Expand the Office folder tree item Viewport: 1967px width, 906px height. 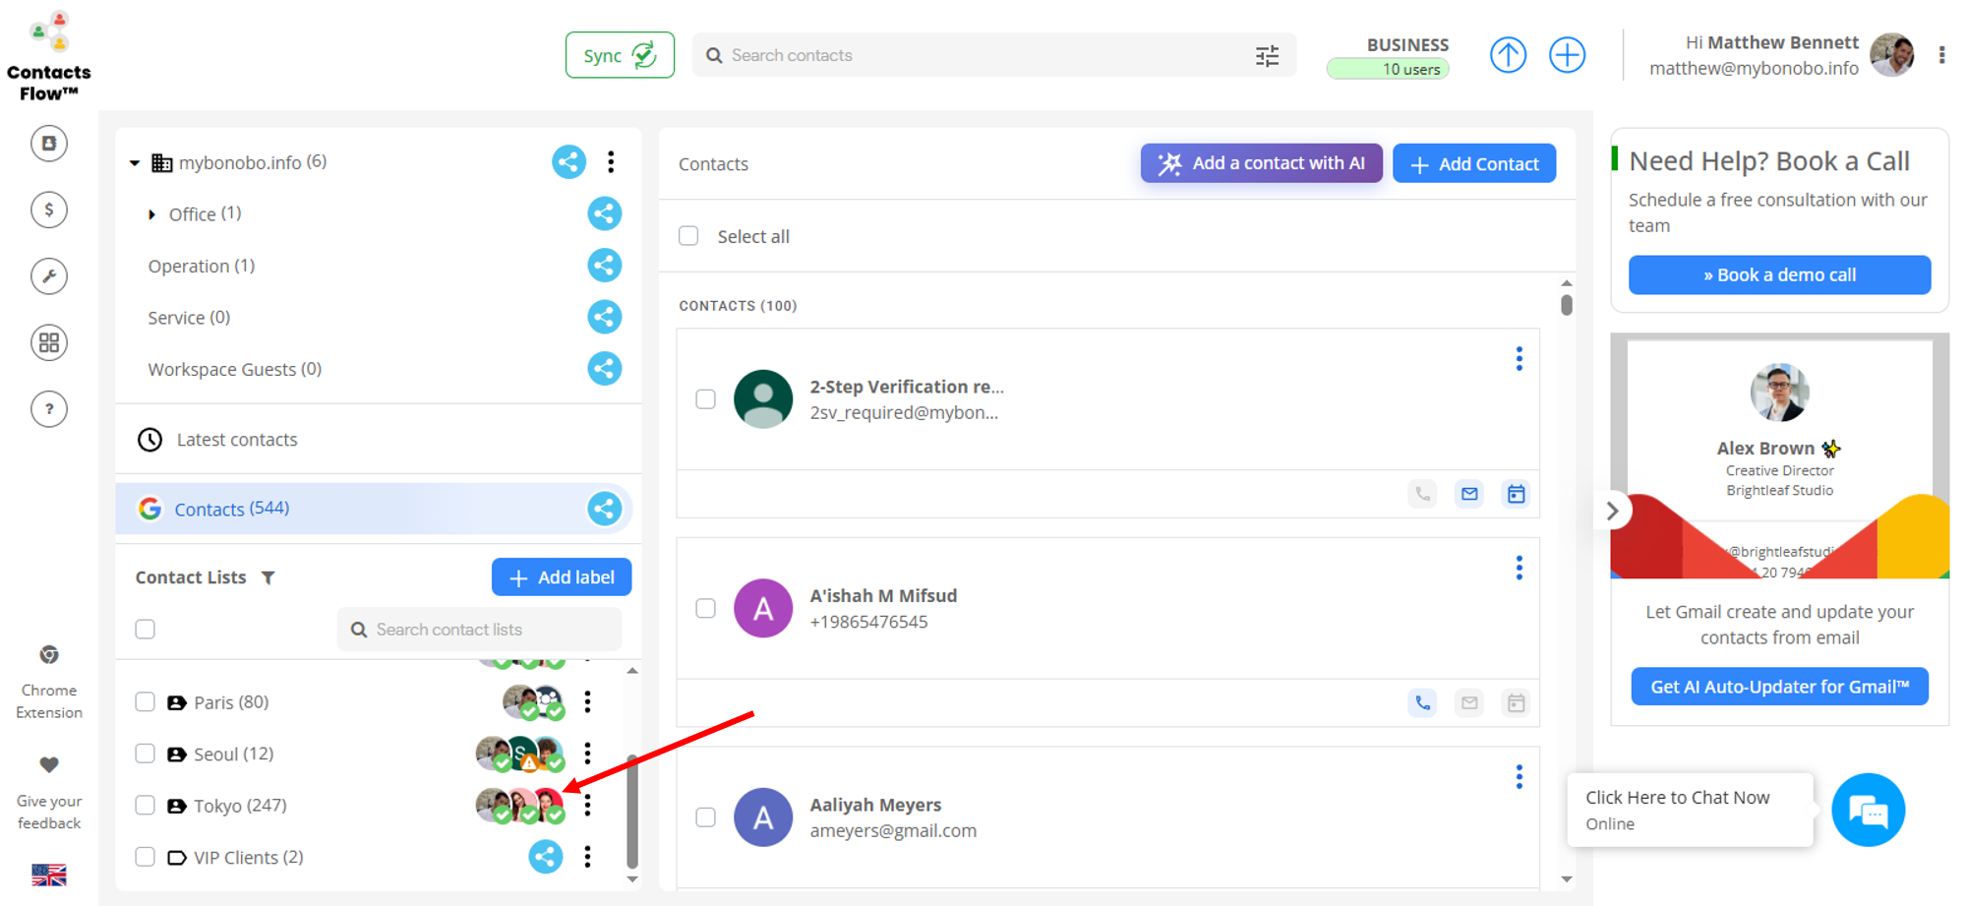pyautogui.click(x=151, y=214)
